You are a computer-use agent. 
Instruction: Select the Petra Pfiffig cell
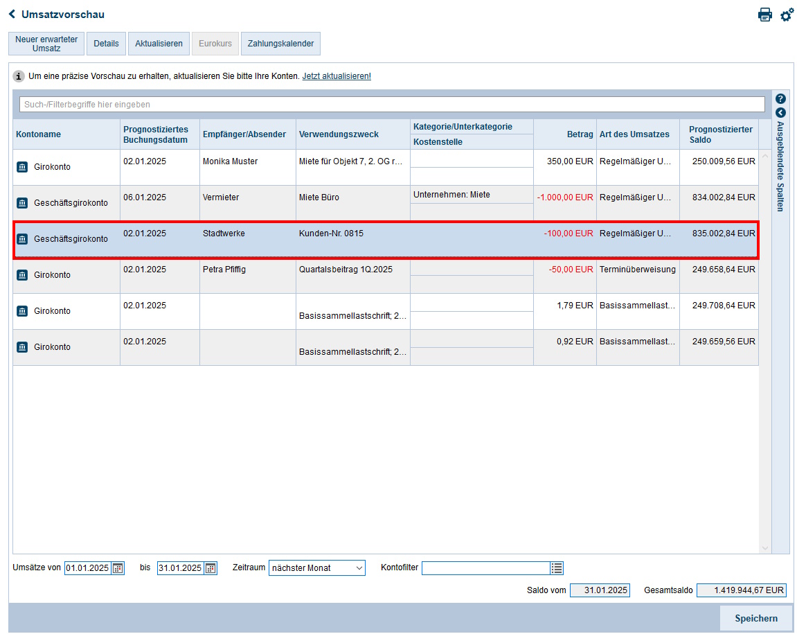(247, 275)
